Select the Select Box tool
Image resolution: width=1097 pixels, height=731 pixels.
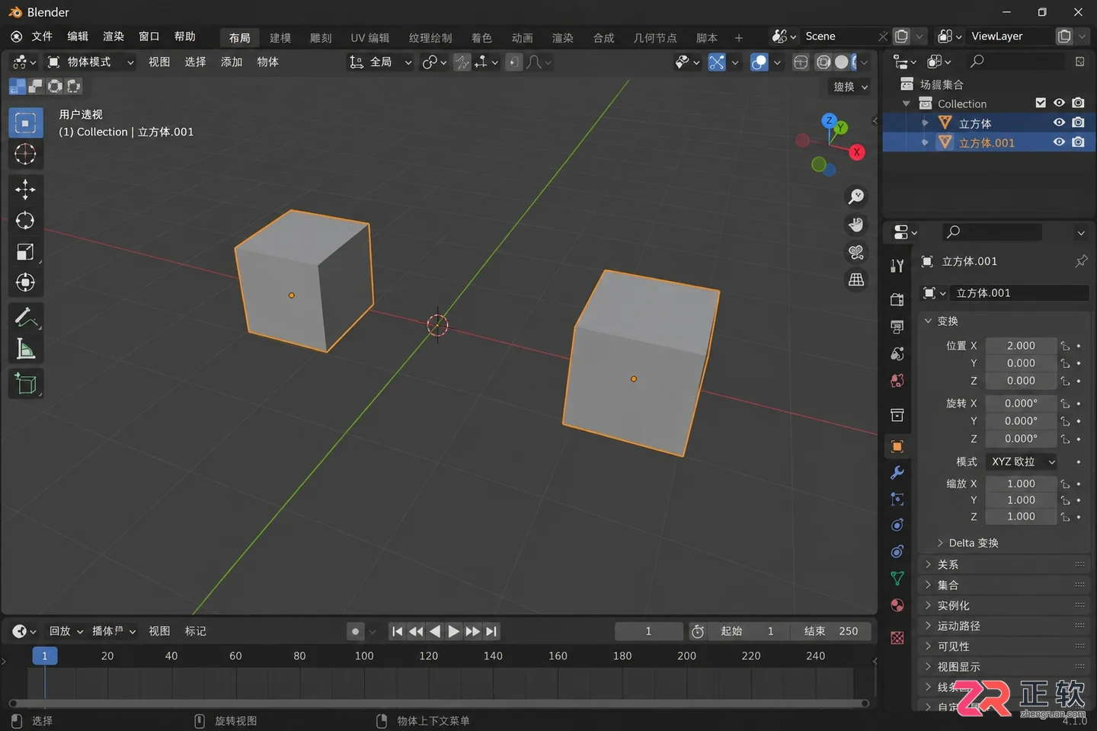tap(25, 123)
